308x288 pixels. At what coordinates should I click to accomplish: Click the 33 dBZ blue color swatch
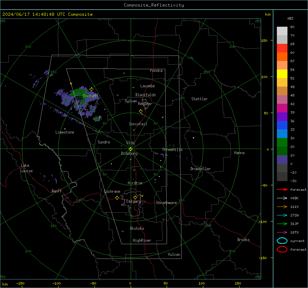282,125
